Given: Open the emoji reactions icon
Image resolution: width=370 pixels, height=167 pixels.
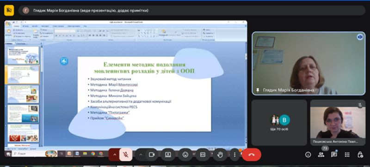Looking at the screenshot, I should pos(185,155).
